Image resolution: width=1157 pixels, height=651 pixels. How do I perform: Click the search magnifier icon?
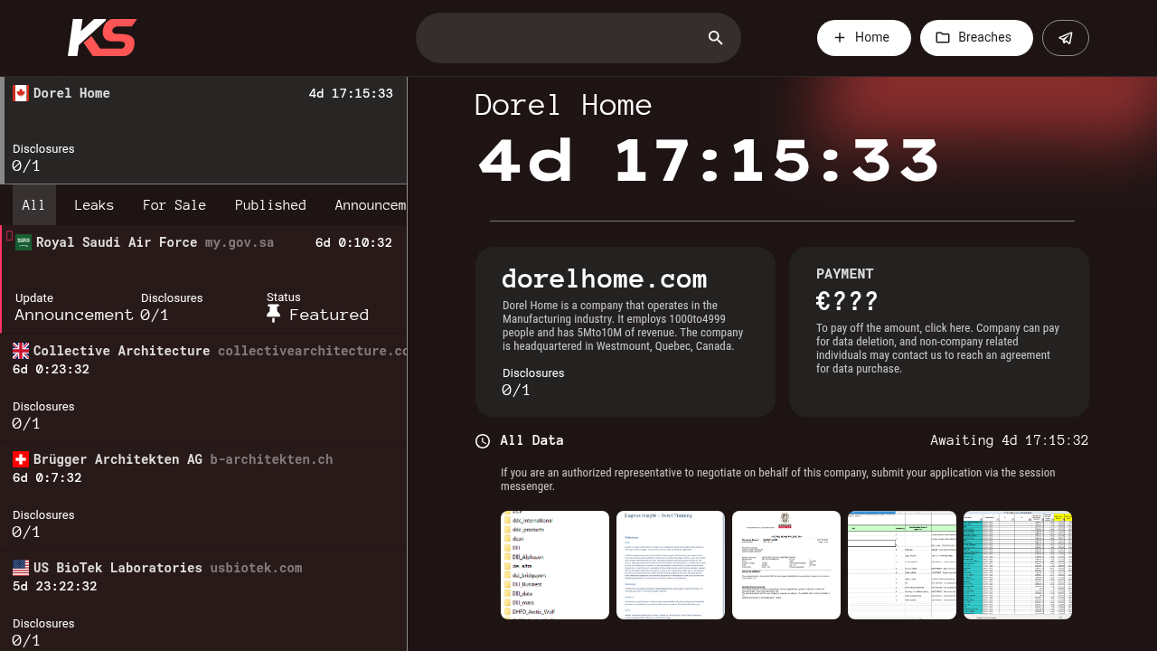716,38
